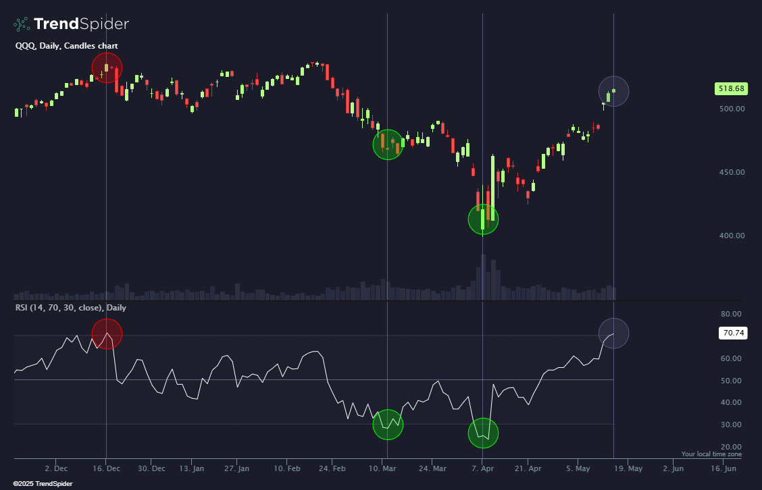Click the 13. Jan date label
This screenshot has height=490, width=762.
coord(191,468)
